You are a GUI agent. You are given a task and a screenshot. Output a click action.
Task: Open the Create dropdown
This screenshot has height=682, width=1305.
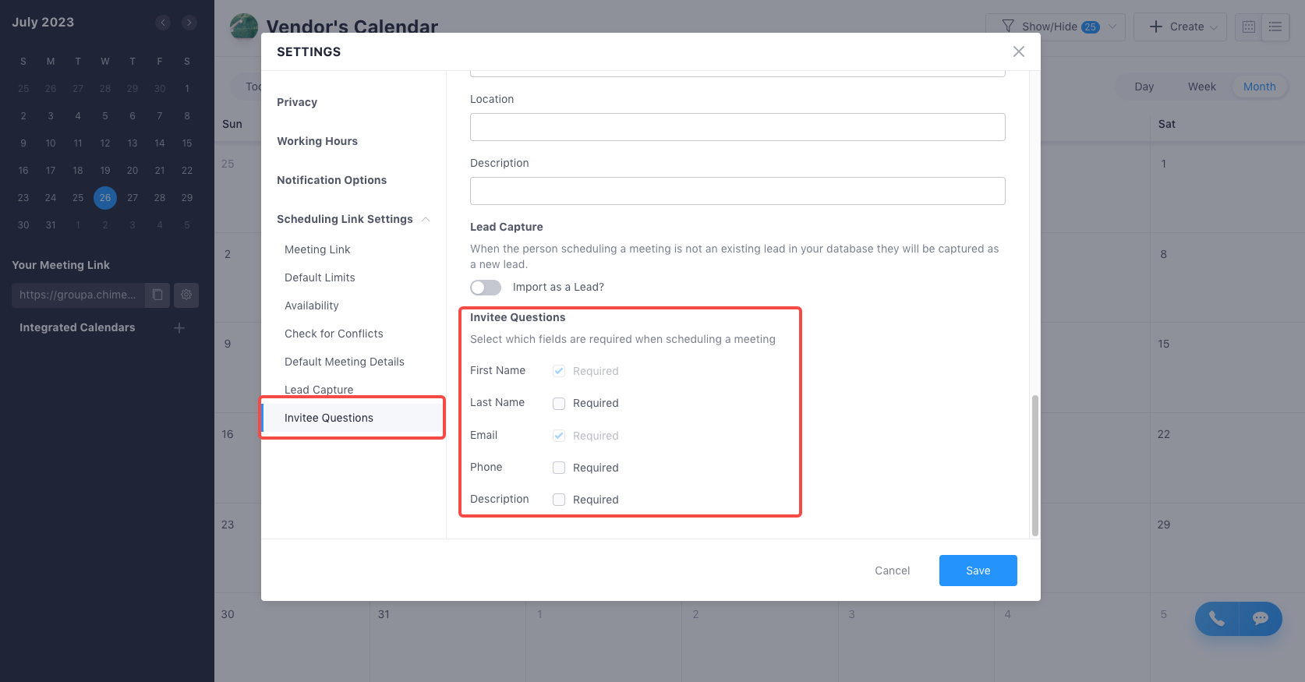click(1179, 27)
